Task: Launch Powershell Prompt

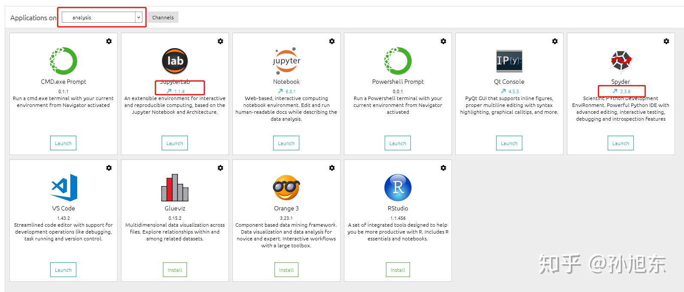Action: pos(398,143)
